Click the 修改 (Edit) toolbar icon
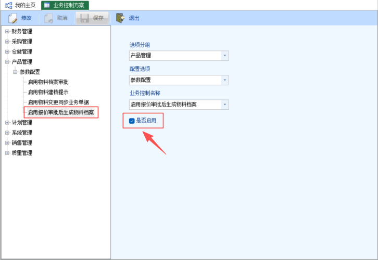The image size is (378, 260). tap(13, 18)
